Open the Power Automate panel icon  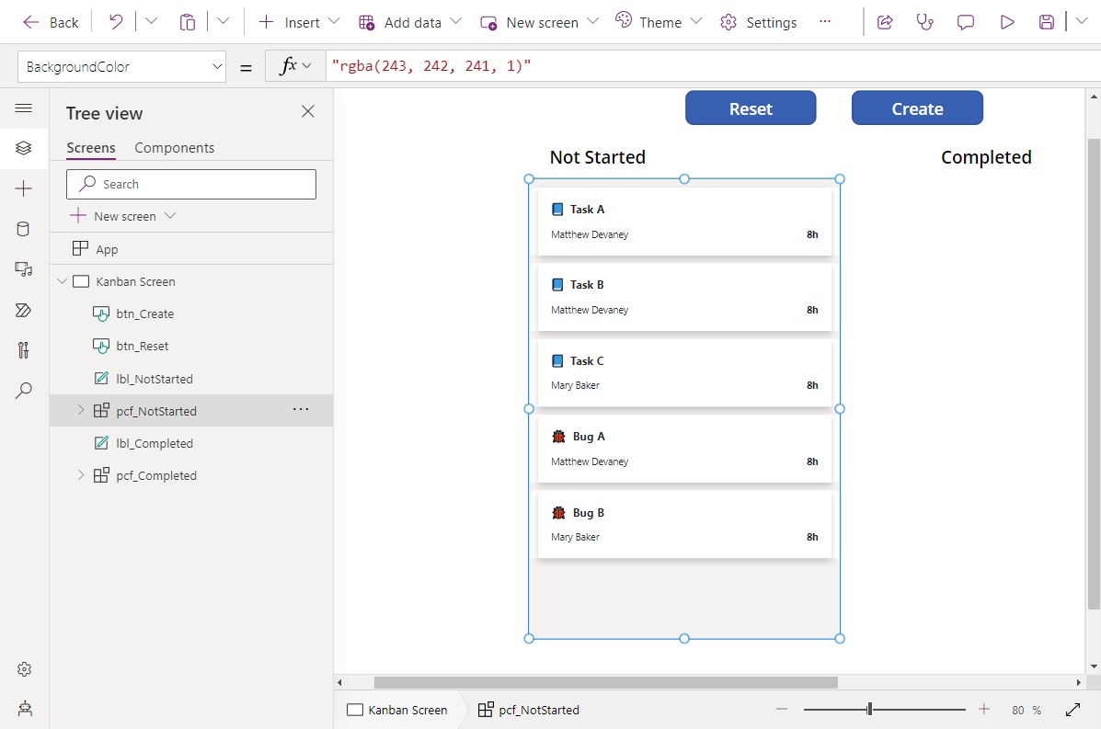point(25,310)
